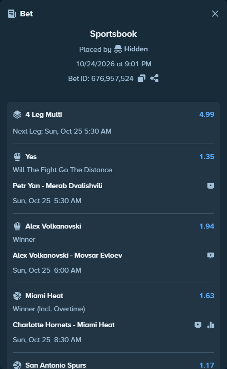This screenshot has height=369, width=227.
Task: Close the Bet panel
Action: pos(215,14)
